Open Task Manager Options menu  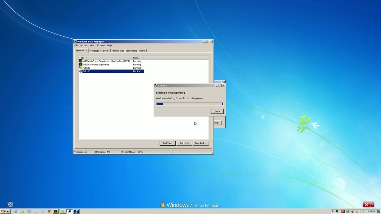[x=84, y=45]
